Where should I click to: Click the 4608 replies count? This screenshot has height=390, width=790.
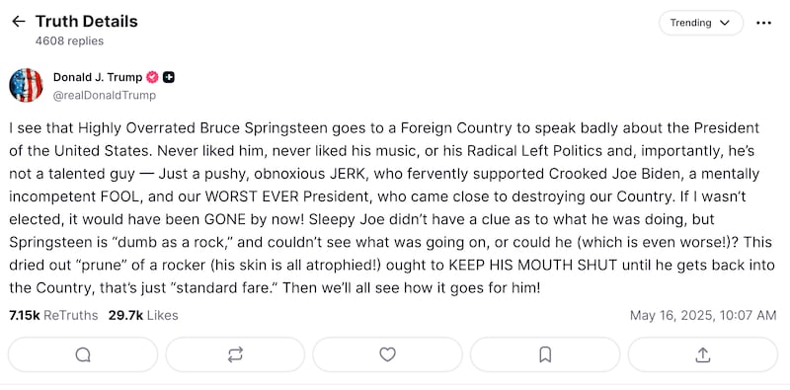point(69,40)
